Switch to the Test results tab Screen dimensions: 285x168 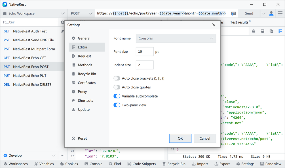point(240,22)
